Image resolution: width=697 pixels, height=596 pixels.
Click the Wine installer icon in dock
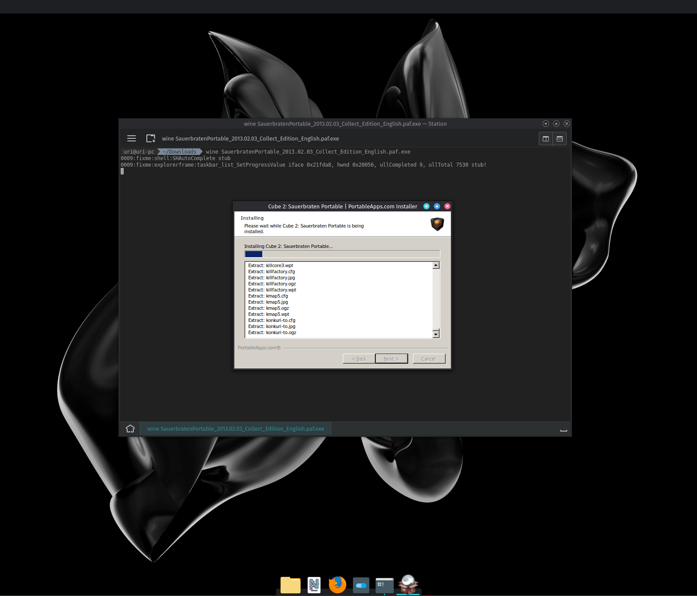pos(408,584)
